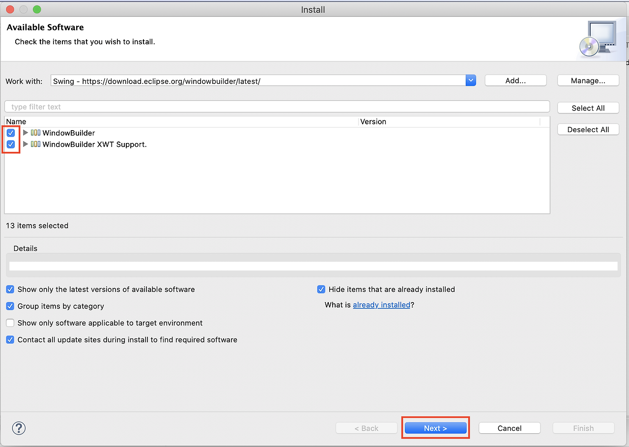629x447 pixels.
Task: Click the Work with URL text field
Action: click(x=258, y=81)
